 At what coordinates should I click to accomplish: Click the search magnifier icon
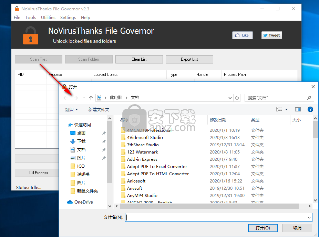[x=309, y=98]
